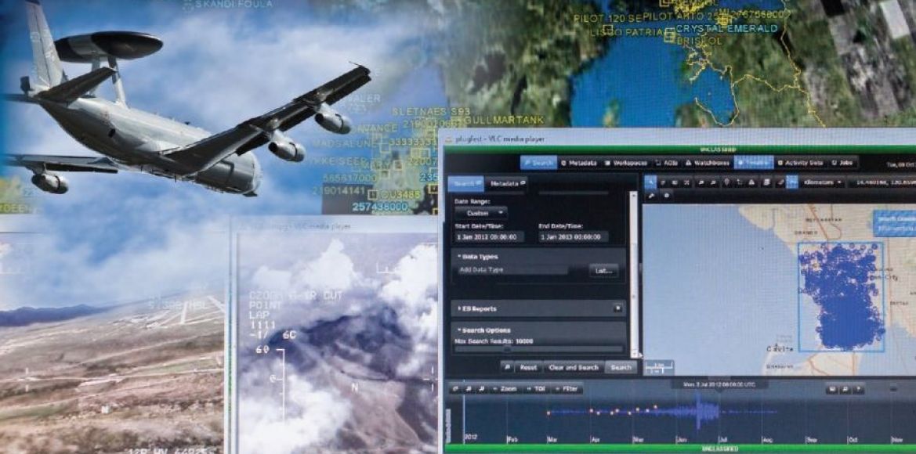The image size is (916, 454).
Task: Open the Workspaces tab in top navigation
Action: (x=628, y=163)
